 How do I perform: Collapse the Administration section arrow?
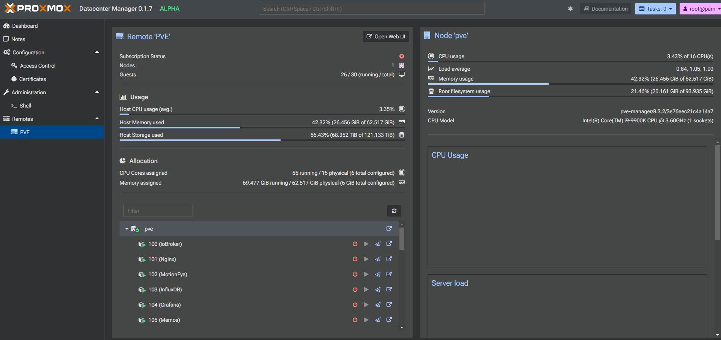(x=97, y=92)
